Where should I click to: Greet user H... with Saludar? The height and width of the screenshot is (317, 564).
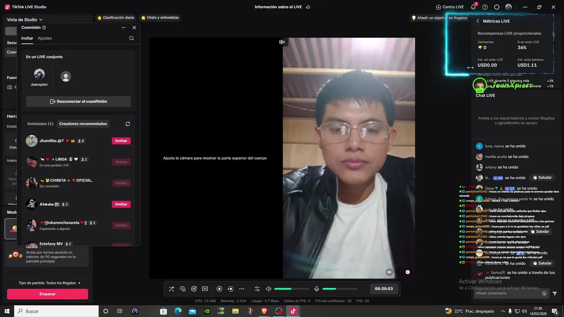[542, 177]
